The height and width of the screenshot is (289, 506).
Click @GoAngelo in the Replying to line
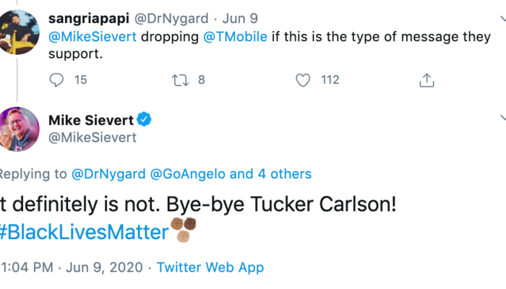pos(187,174)
